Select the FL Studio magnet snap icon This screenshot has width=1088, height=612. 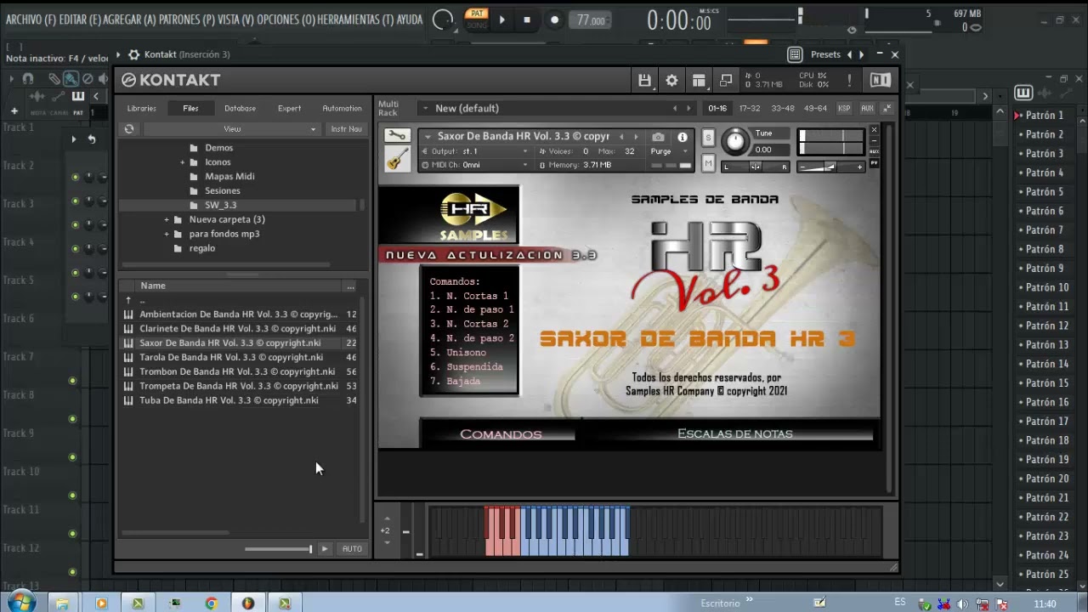pos(28,79)
